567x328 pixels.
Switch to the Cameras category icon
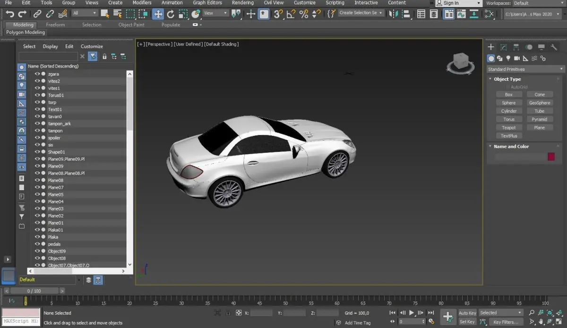(x=517, y=59)
